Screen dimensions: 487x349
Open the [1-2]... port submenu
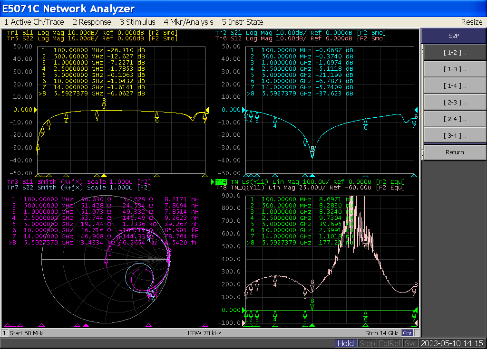(454, 53)
